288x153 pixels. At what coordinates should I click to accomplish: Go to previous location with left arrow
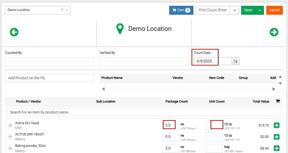click(14, 32)
